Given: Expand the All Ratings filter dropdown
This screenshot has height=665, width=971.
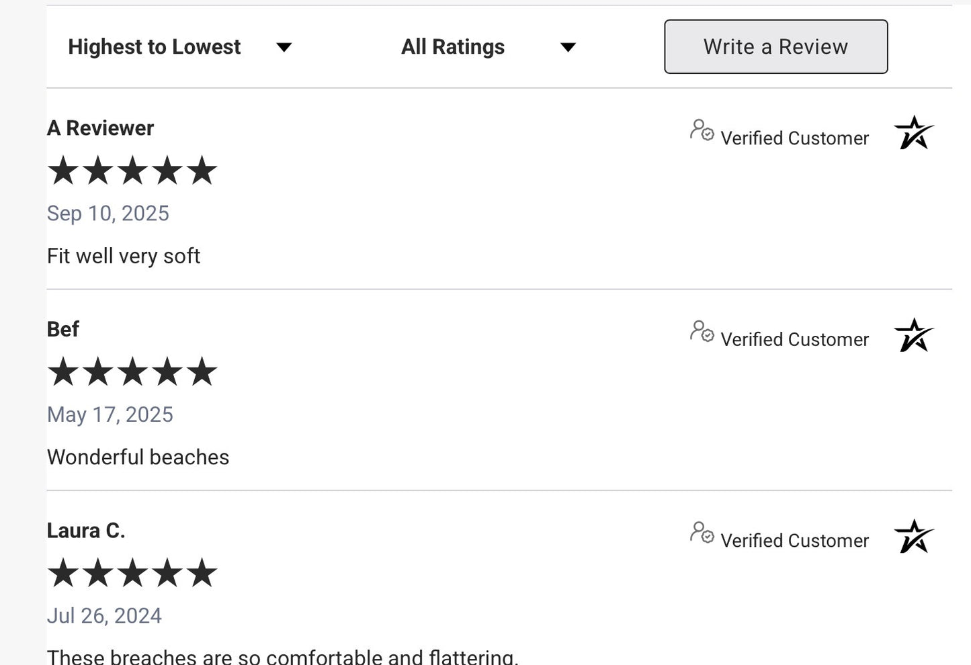Looking at the screenshot, I should click(489, 47).
